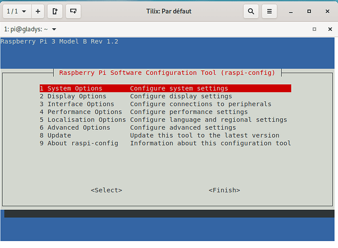Click the <Finish> button
The width and height of the screenshot is (338, 248).
pyautogui.click(x=225, y=190)
